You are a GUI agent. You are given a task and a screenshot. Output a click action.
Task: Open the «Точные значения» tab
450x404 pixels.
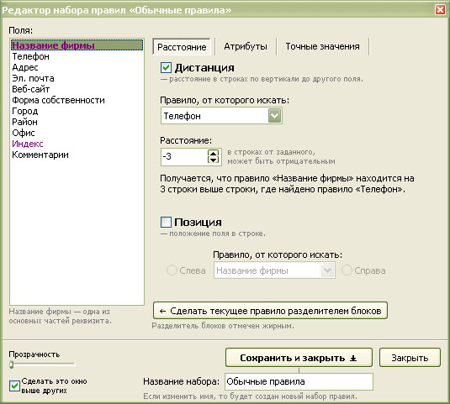323,46
